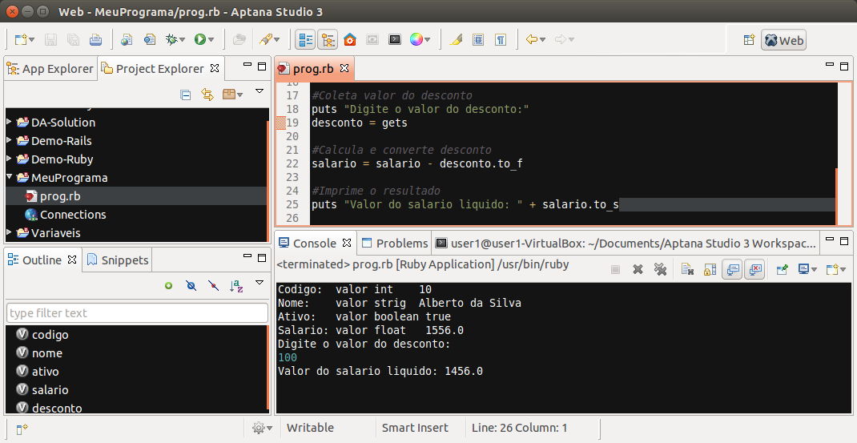The height and width of the screenshot is (443, 857).
Task: Collapse the MeuPrograma project folder
Action: point(10,178)
